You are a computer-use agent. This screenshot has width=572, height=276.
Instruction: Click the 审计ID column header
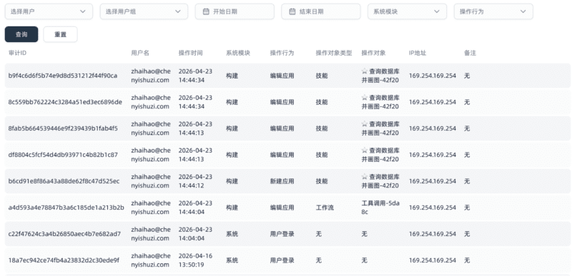[x=17, y=53]
